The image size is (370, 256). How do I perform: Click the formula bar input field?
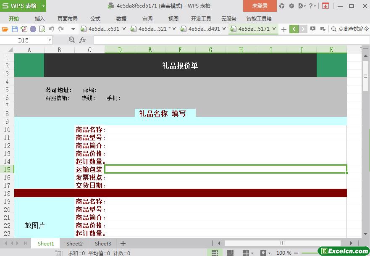227,40
